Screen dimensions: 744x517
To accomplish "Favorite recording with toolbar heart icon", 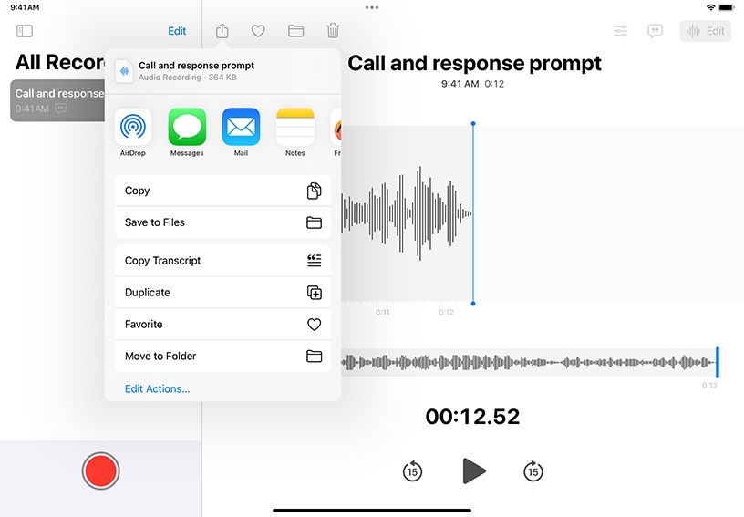I will [258, 31].
